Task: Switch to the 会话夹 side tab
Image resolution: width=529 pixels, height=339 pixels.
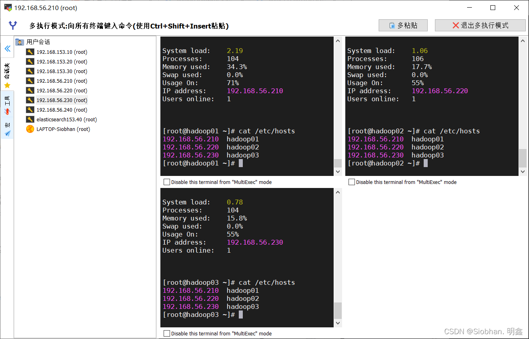Action: point(7,75)
